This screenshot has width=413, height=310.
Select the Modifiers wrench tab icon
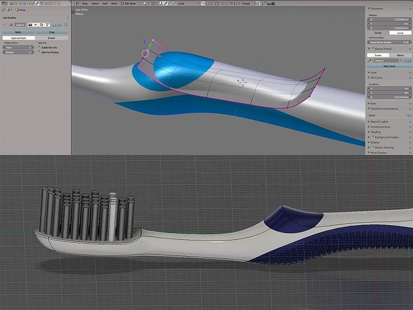coord(37,3)
